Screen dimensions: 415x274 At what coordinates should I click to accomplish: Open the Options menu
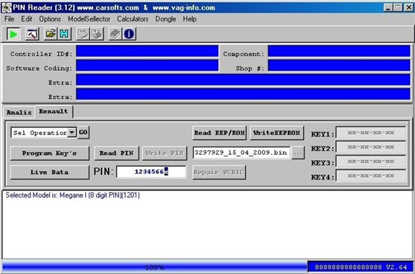click(50, 19)
